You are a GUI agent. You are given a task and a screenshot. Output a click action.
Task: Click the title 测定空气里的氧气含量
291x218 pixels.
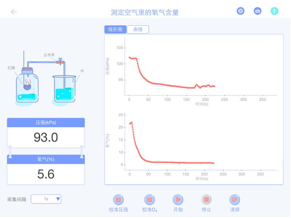click(145, 12)
